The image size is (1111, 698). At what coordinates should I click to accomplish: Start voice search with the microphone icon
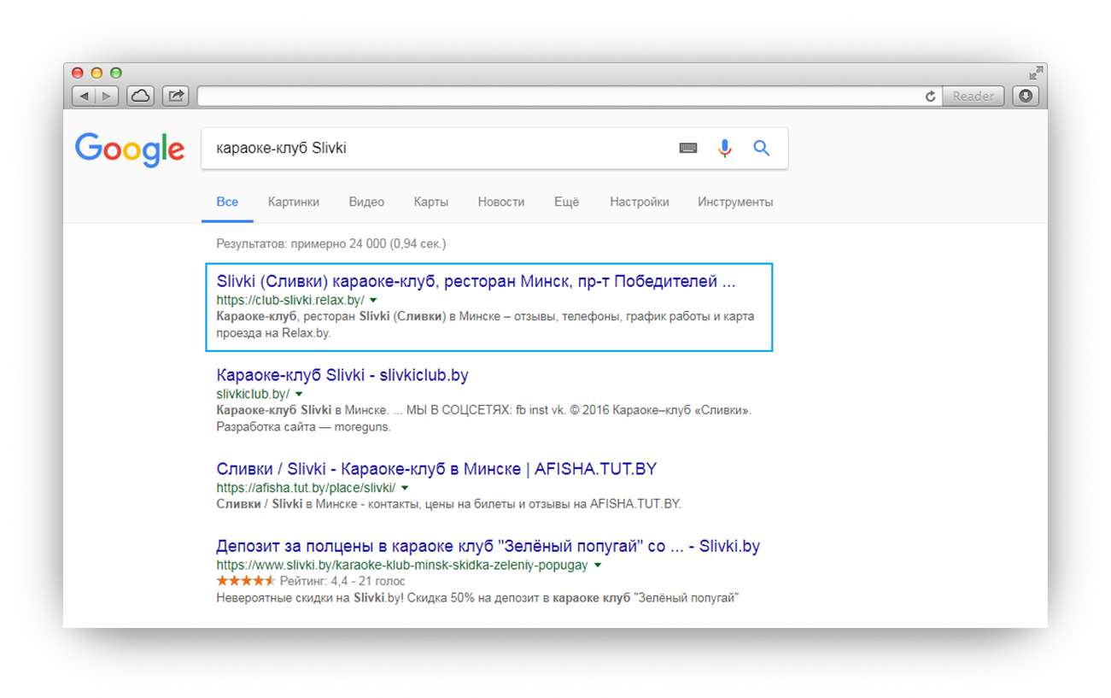pyautogui.click(x=725, y=149)
